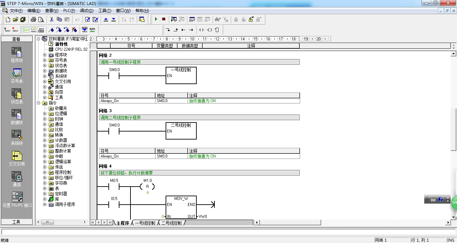Screen dimensions: 457x243
Task: Expand the 定时器 instruction folder
Action: (x=45, y=194)
